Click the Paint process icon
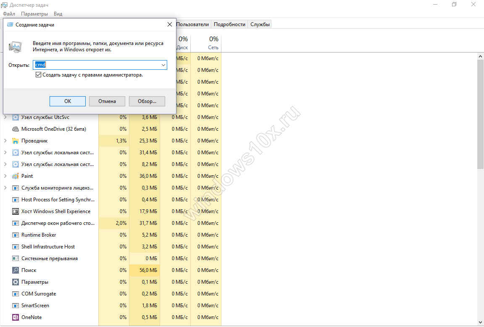 (16, 176)
